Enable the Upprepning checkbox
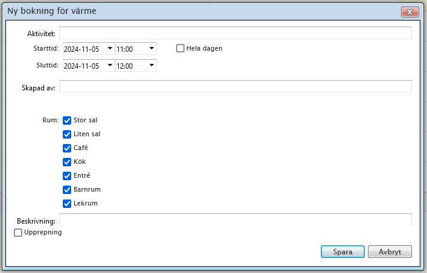The image size is (427, 273). pos(18,232)
